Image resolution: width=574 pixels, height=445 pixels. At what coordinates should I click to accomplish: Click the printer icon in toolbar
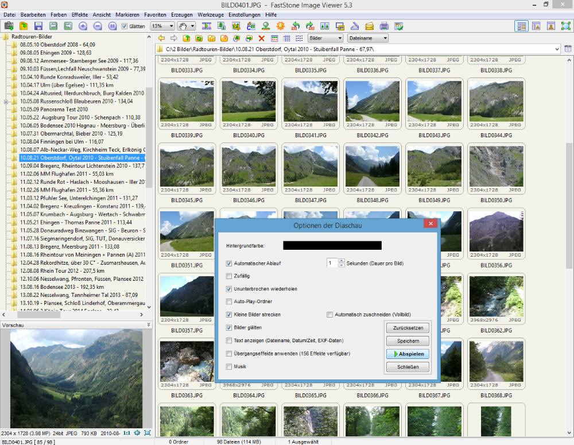click(x=384, y=26)
